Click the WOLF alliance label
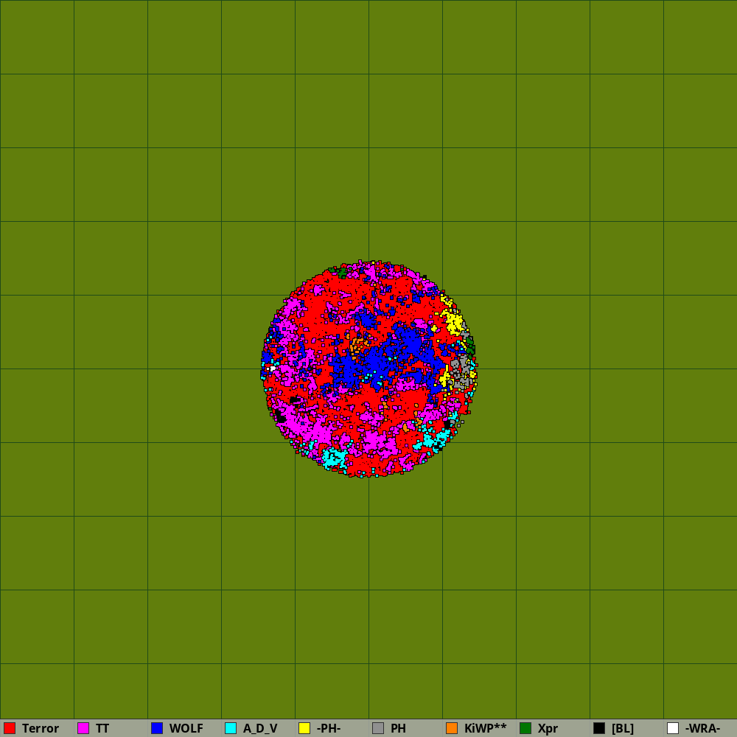 (186, 729)
